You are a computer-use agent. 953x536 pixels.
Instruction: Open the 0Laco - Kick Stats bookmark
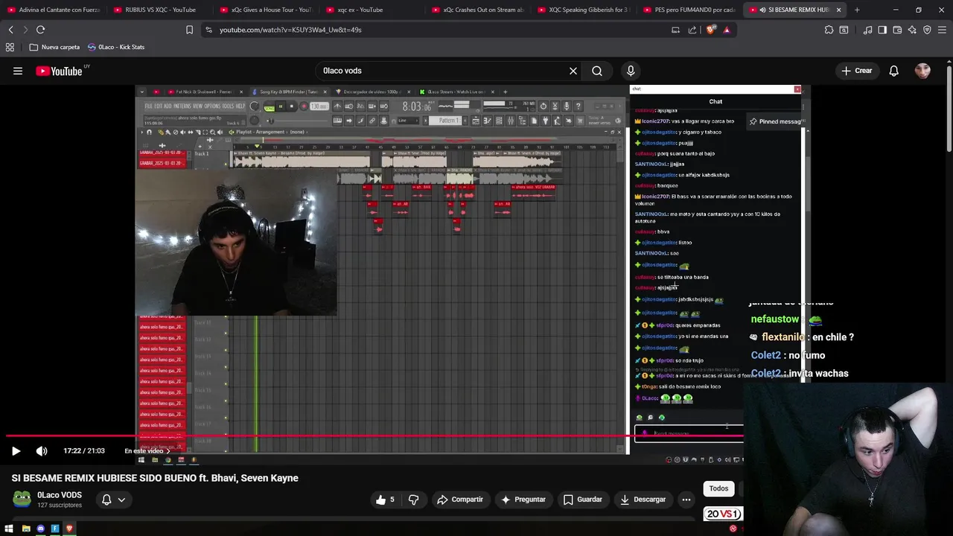click(x=116, y=47)
